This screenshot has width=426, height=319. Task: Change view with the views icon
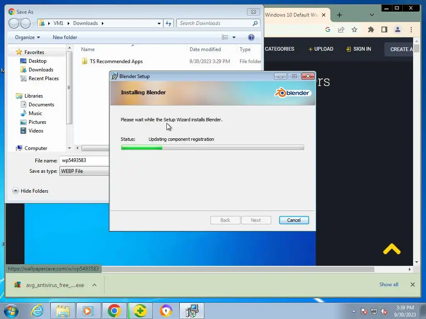225,37
